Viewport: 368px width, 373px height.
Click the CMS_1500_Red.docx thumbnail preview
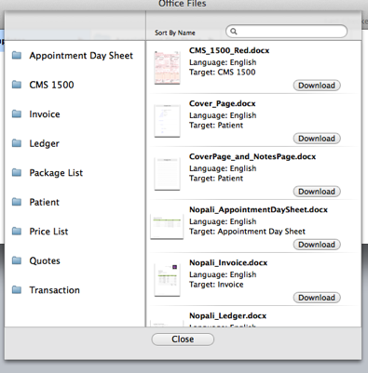tap(167, 67)
